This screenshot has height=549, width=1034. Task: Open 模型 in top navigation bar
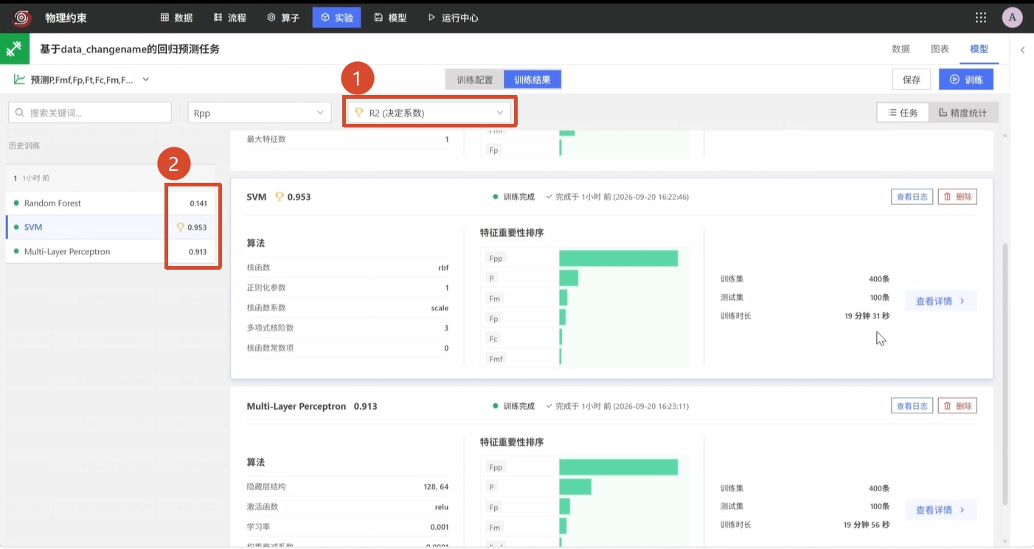pos(390,18)
